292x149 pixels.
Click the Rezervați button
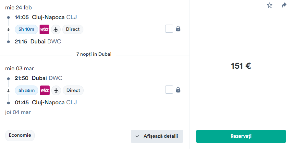tap(241, 136)
